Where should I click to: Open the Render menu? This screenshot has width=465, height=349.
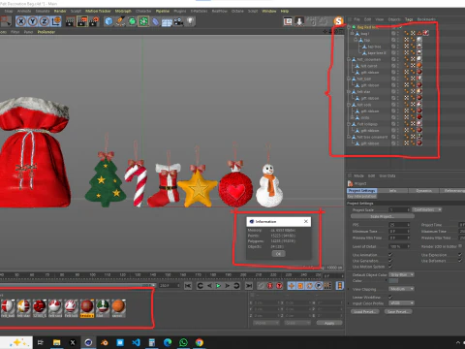point(60,11)
